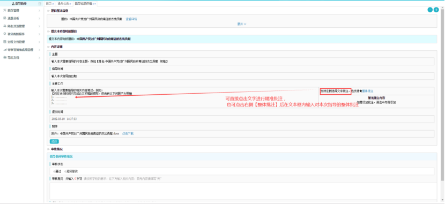Switch to the 通知公告 tab

click(x=64, y=4)
